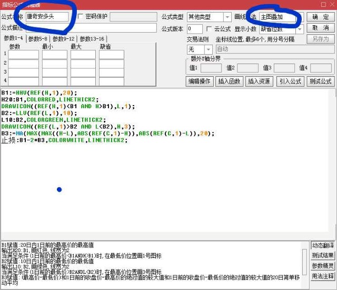Open the 动态翻译 panel button
The height and width of the screenshot is (290, 337).
point(322,245)
